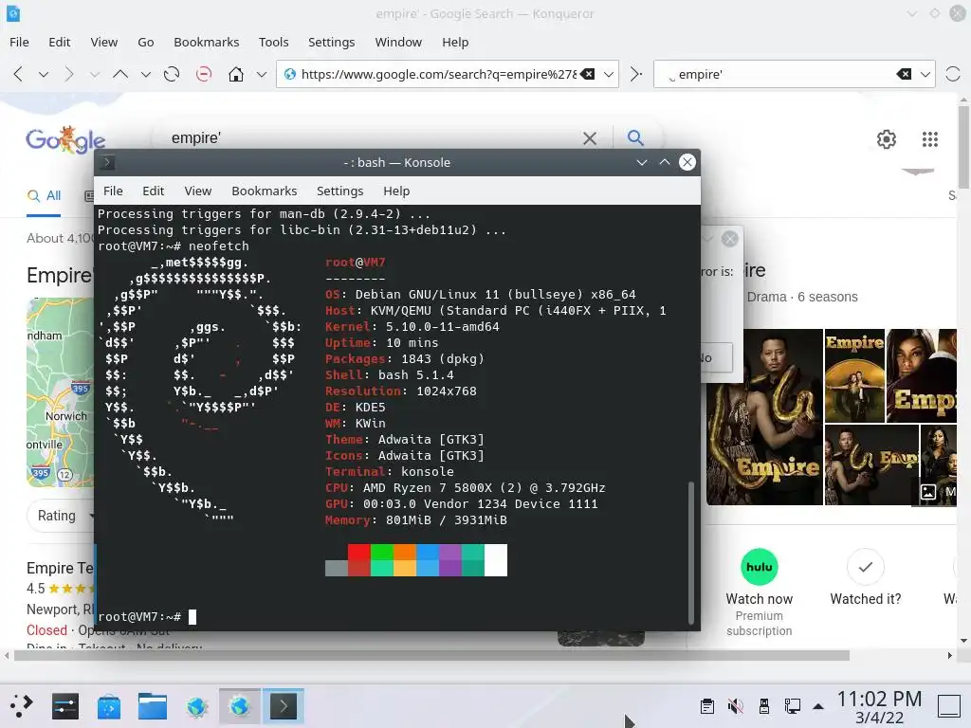
Task: Open Konqueror's Tools menu
Action: (x=273, y=42)
